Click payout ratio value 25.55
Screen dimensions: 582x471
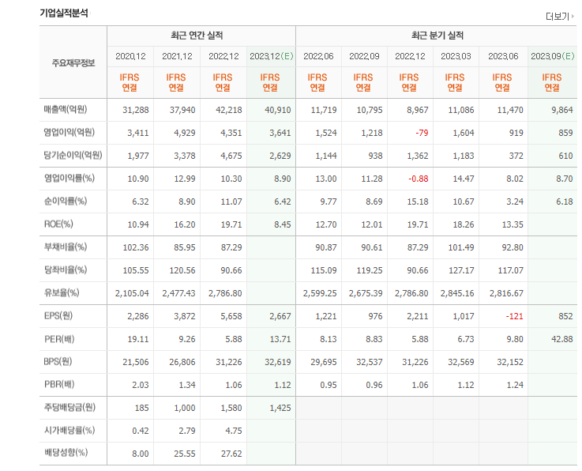click(185, 454)
